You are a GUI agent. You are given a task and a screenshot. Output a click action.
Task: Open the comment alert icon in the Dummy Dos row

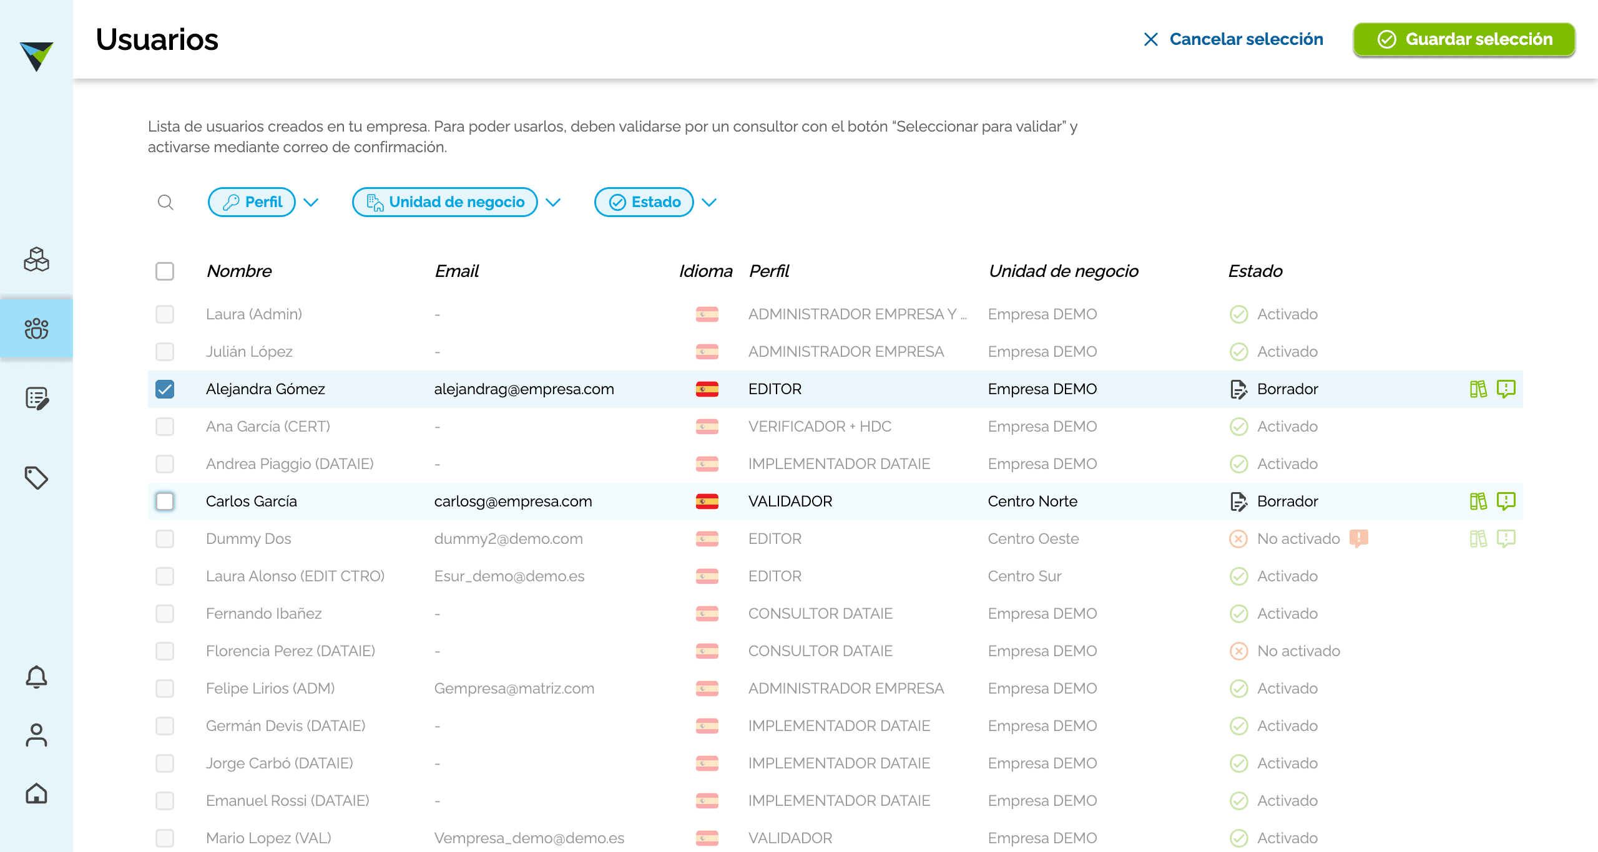pos(1506,539)
